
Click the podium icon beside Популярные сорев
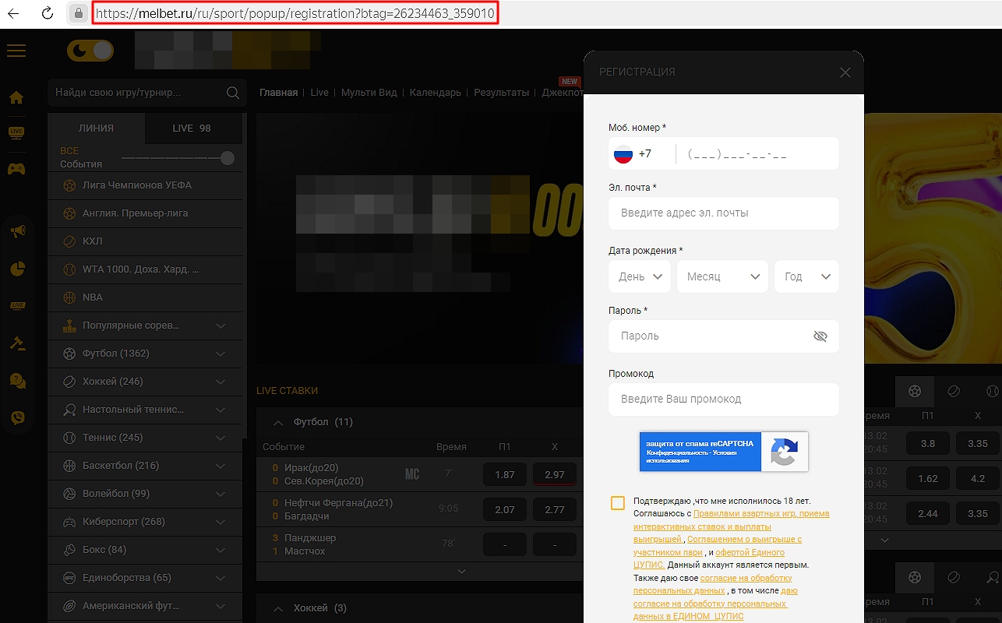point(70,326)
